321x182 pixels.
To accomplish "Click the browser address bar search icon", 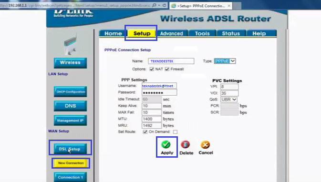I will coord(154,5).
